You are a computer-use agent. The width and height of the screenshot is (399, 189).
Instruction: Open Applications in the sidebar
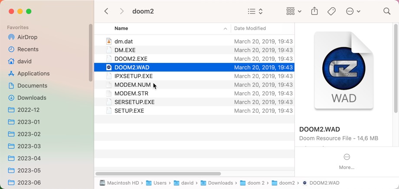(29, 74)
